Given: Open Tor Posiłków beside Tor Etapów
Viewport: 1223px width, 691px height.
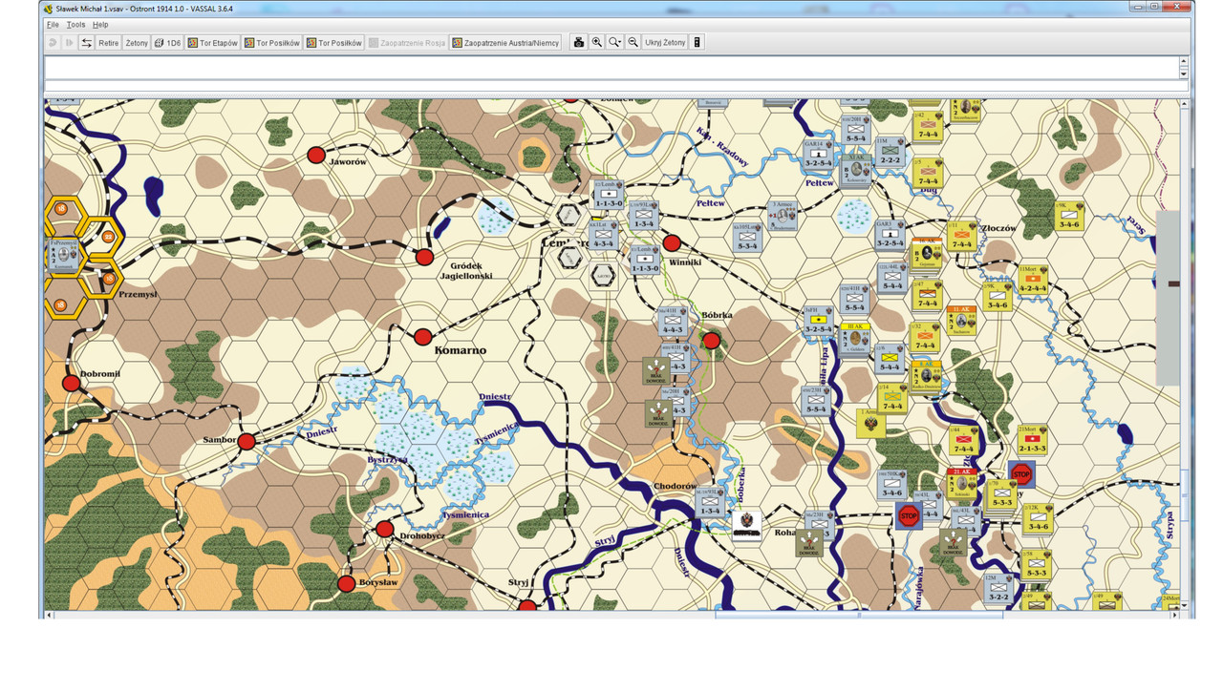Looking at the screenshot, I should [272, 43].
